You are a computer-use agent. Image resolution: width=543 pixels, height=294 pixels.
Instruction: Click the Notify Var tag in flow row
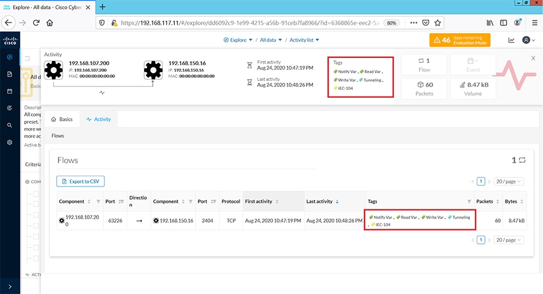(x=381, y=217)
